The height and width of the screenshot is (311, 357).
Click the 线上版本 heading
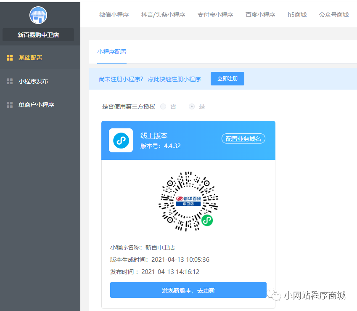coord(154,136)
